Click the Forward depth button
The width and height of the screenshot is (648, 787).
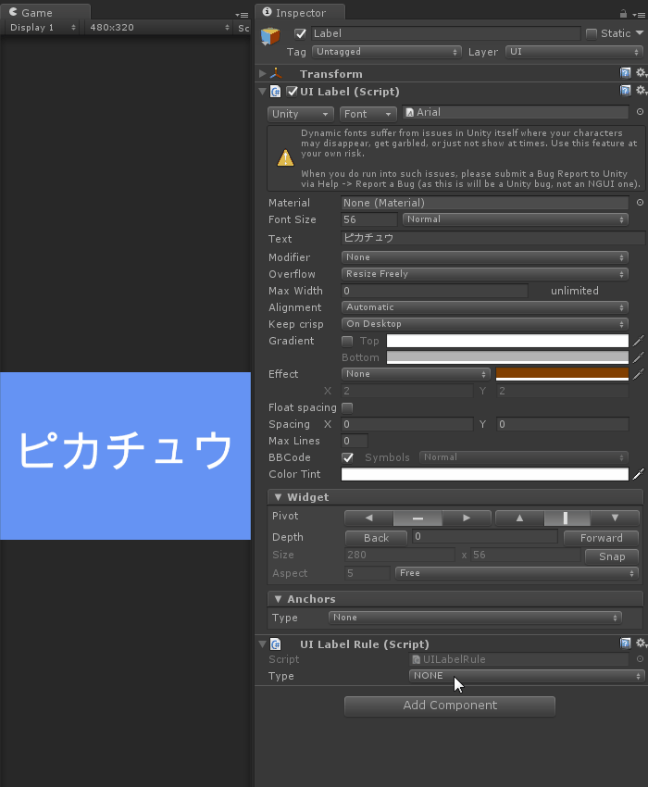(602, 538)
